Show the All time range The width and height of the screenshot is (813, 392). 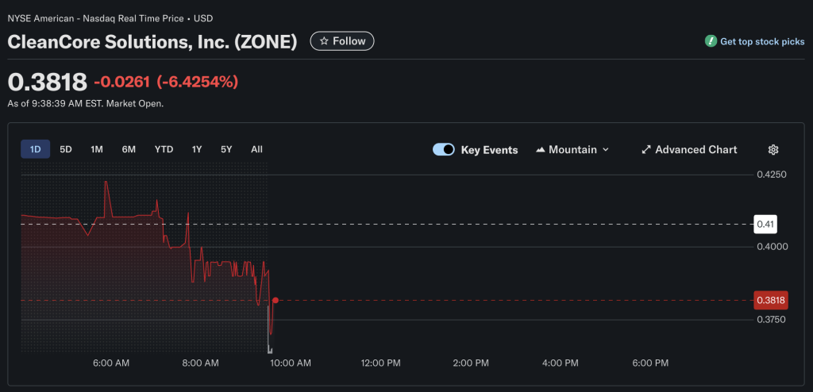(256, 149)
